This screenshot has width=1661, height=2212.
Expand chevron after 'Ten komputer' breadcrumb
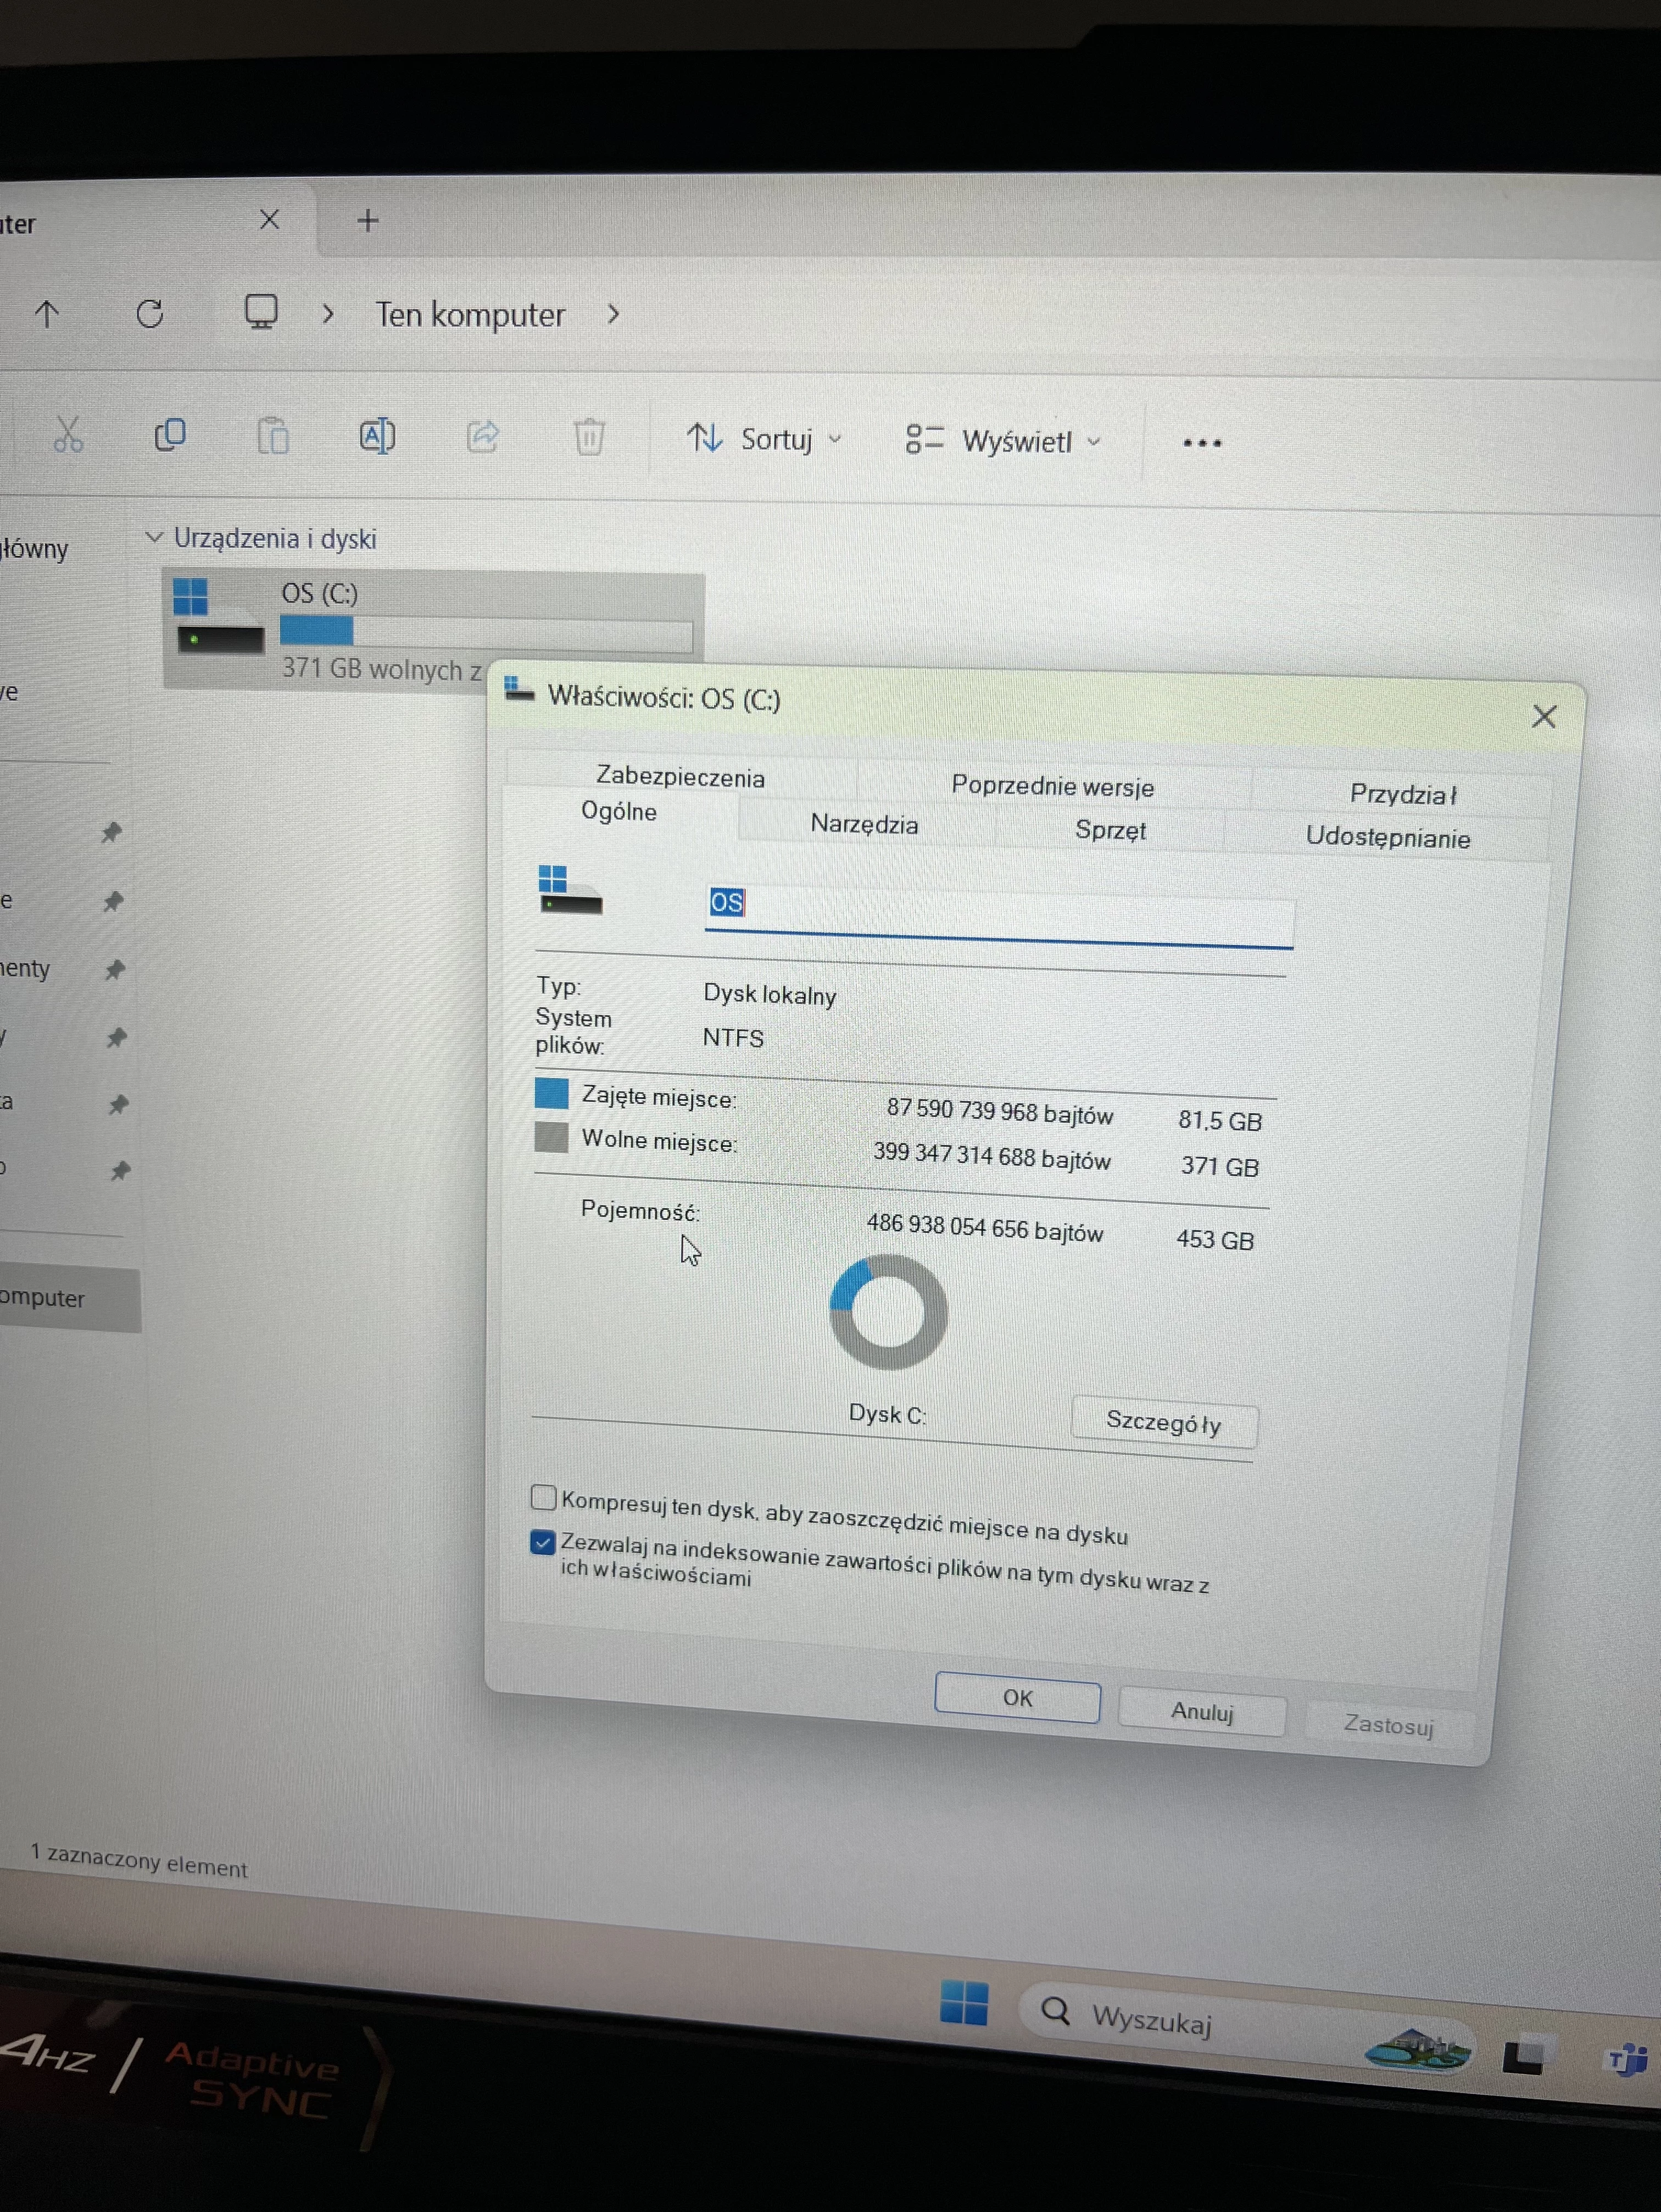pyautogui.click(x=613, y=315)
